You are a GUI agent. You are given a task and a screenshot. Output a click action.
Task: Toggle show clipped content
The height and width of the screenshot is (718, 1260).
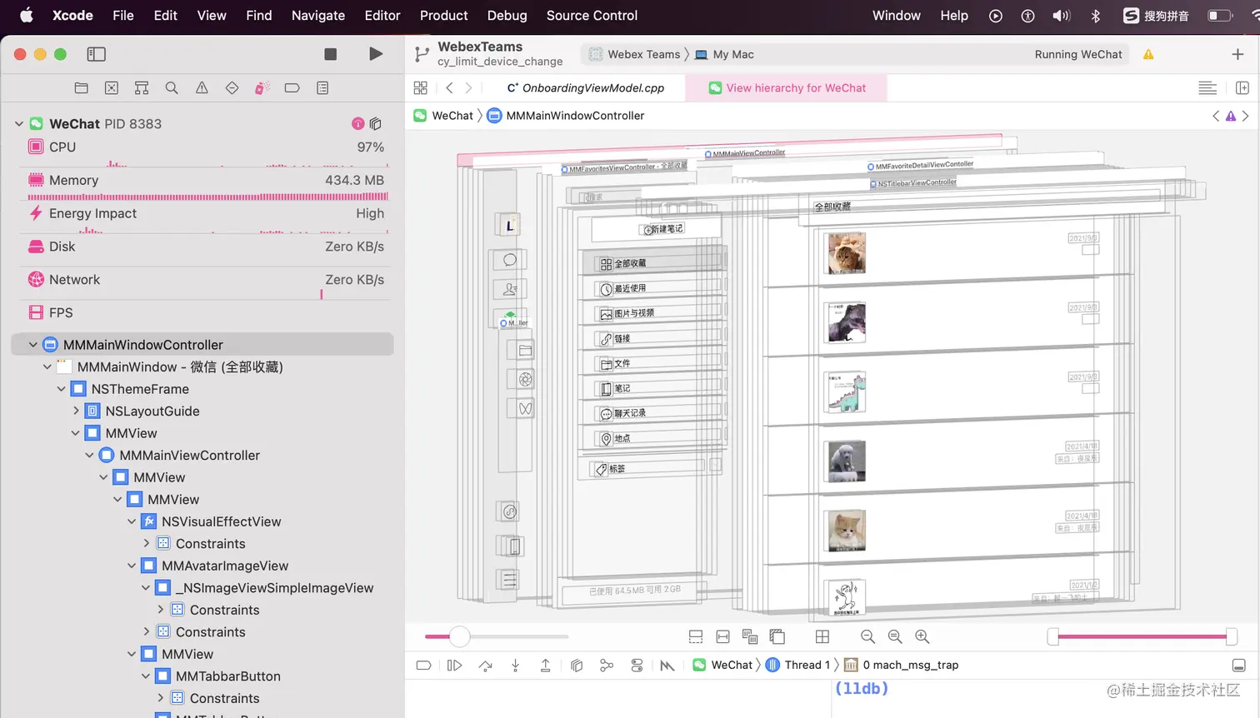coord(696,636)
